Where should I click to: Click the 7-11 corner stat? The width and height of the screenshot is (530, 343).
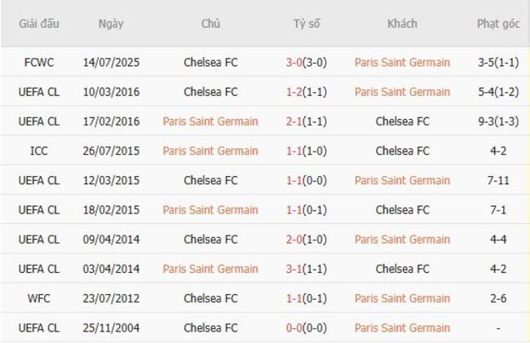(498, 180)
